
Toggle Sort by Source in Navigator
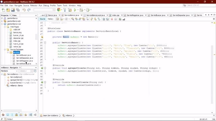click(x=35, y=115)
